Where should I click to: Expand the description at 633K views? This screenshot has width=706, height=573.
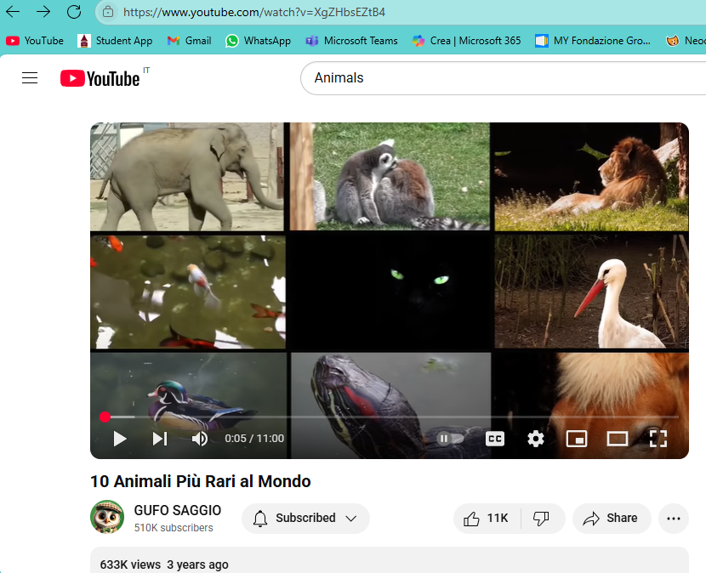point(390,561)
